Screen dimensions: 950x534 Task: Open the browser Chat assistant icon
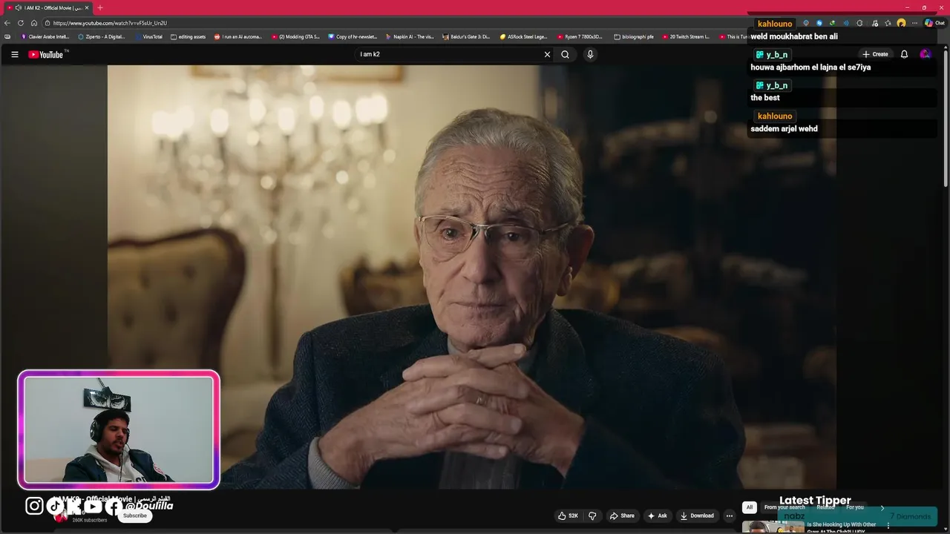[x=934, y=23]
